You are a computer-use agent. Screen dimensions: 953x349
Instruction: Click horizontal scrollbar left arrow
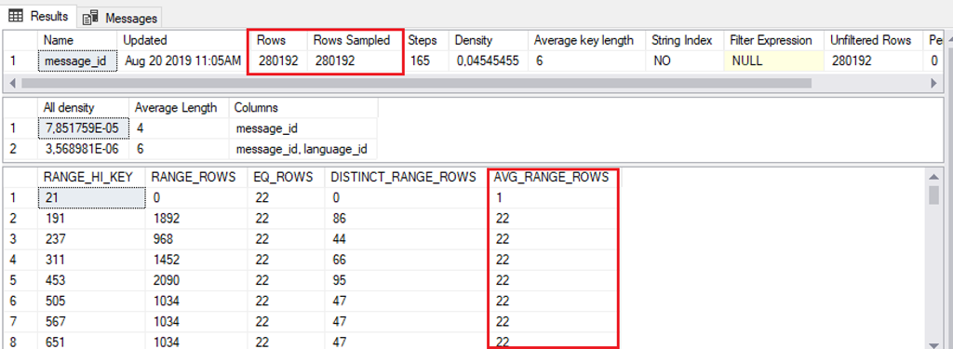[x=11, y=83]
